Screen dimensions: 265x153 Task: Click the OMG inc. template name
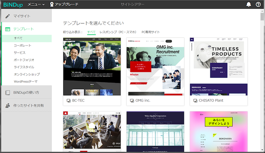pos(143,100)
